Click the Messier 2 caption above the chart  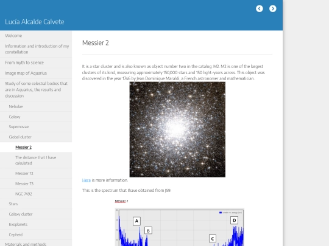coord(121,201)
